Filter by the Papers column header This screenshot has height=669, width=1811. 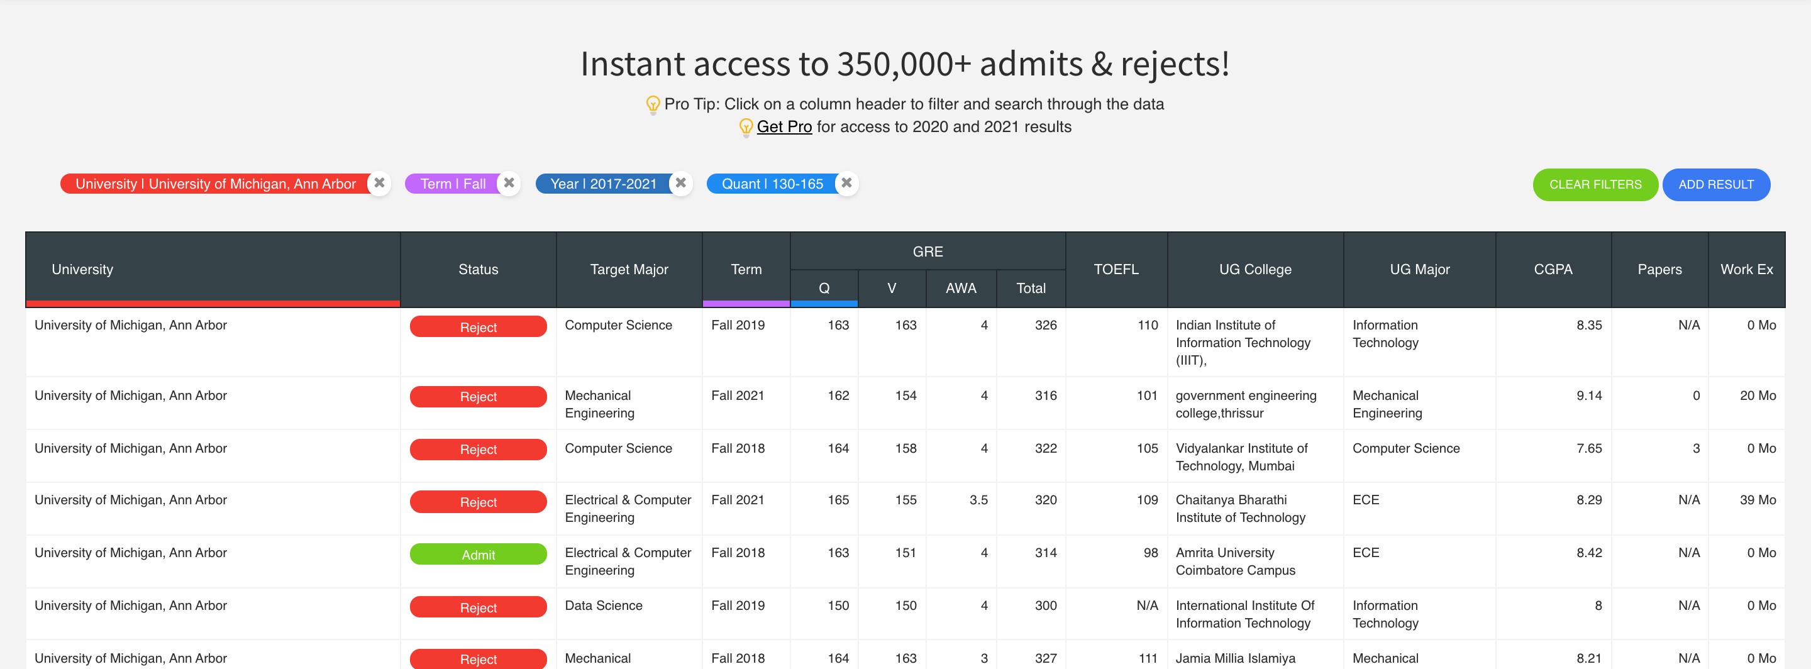point(1659,270)
